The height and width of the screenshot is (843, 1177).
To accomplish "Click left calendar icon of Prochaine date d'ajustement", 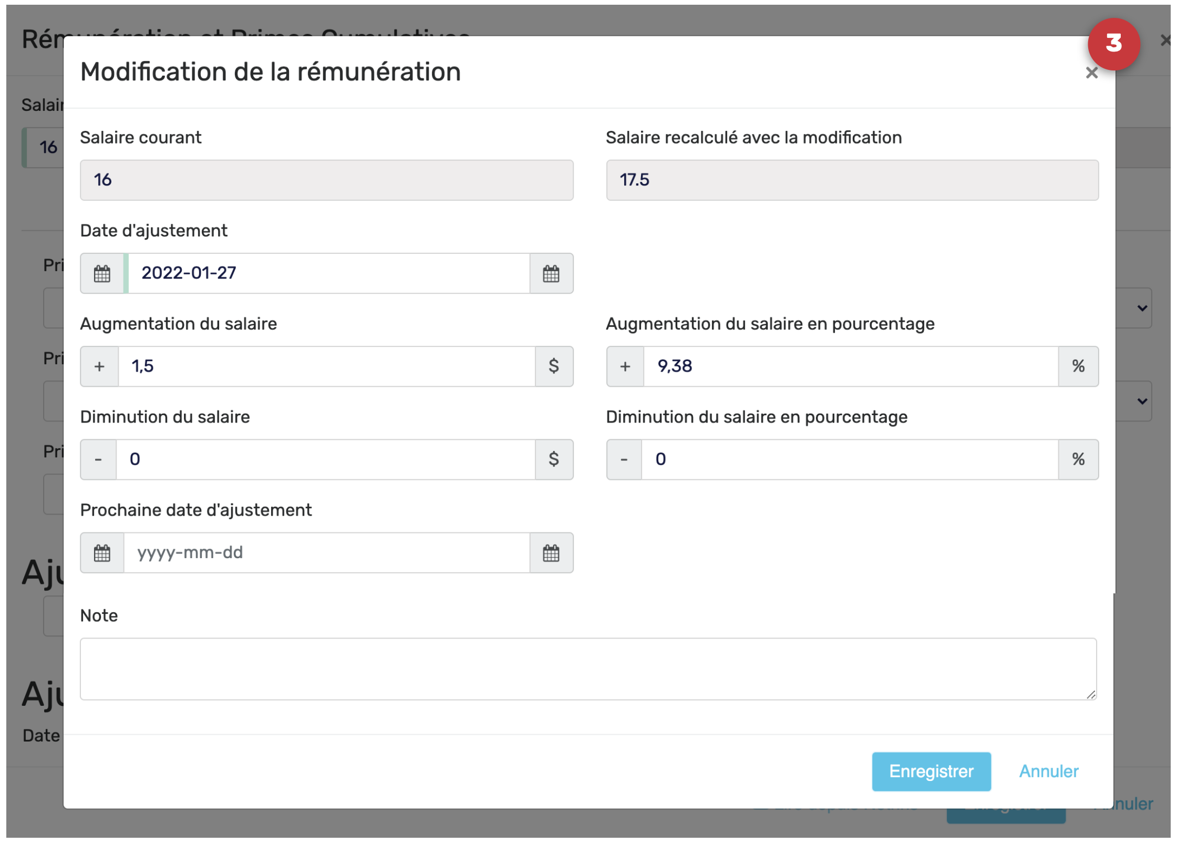I will (x=102, y=553).
